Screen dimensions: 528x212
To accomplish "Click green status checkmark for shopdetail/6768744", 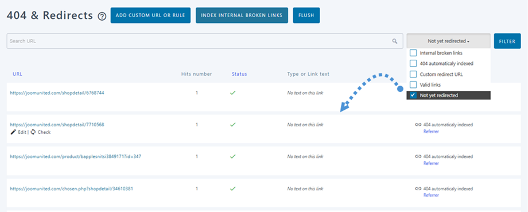I will click(232, 92).
